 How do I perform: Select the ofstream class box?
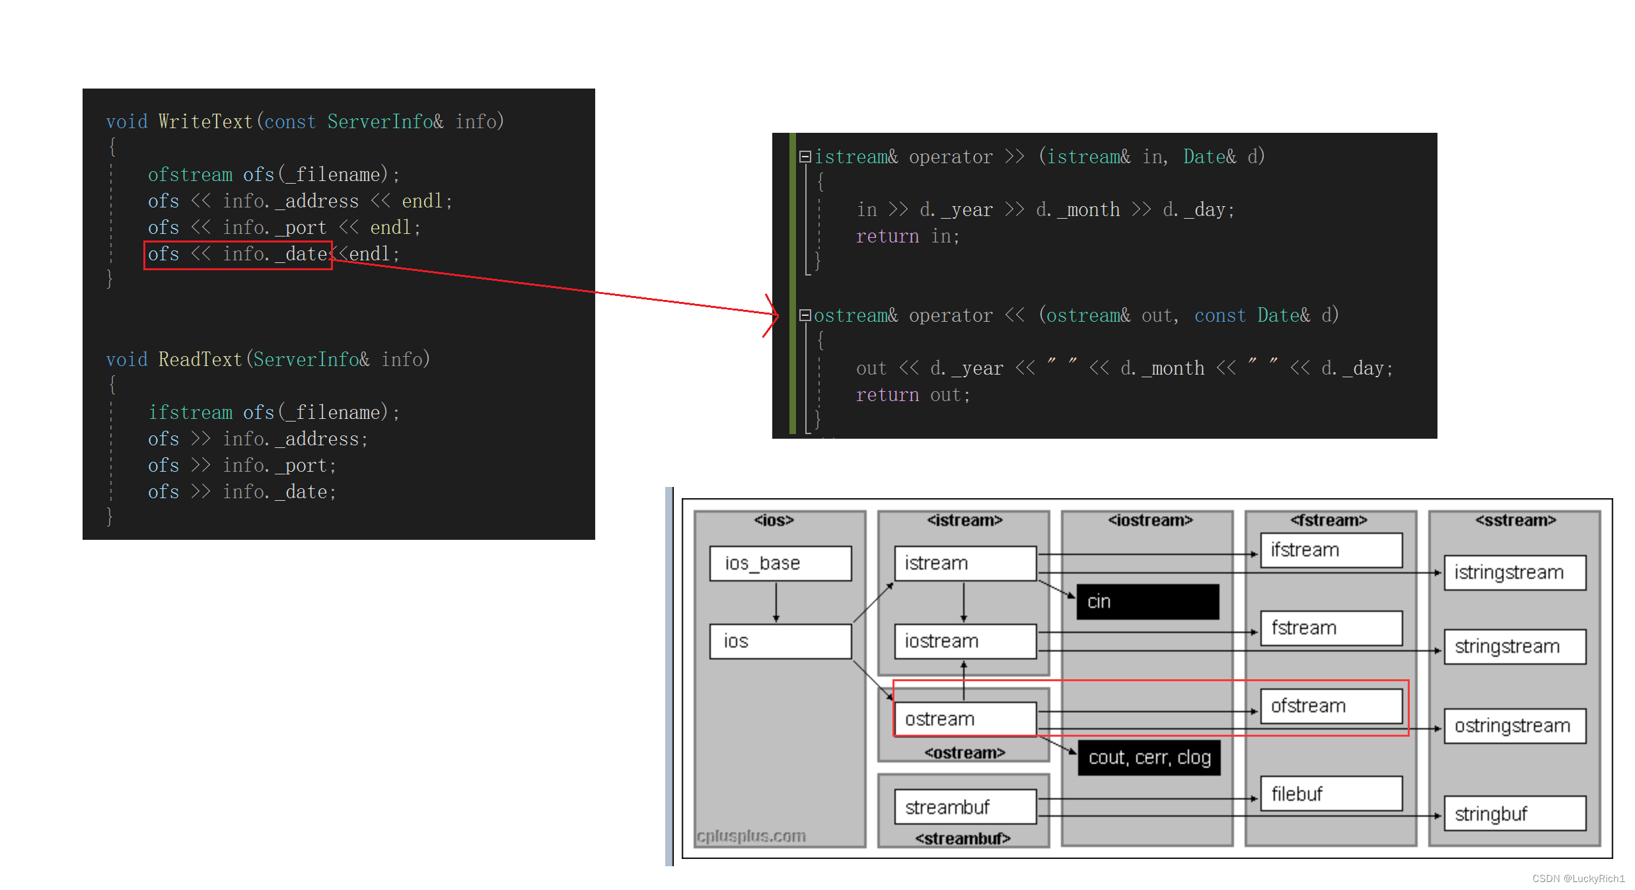coord(1331,706)
